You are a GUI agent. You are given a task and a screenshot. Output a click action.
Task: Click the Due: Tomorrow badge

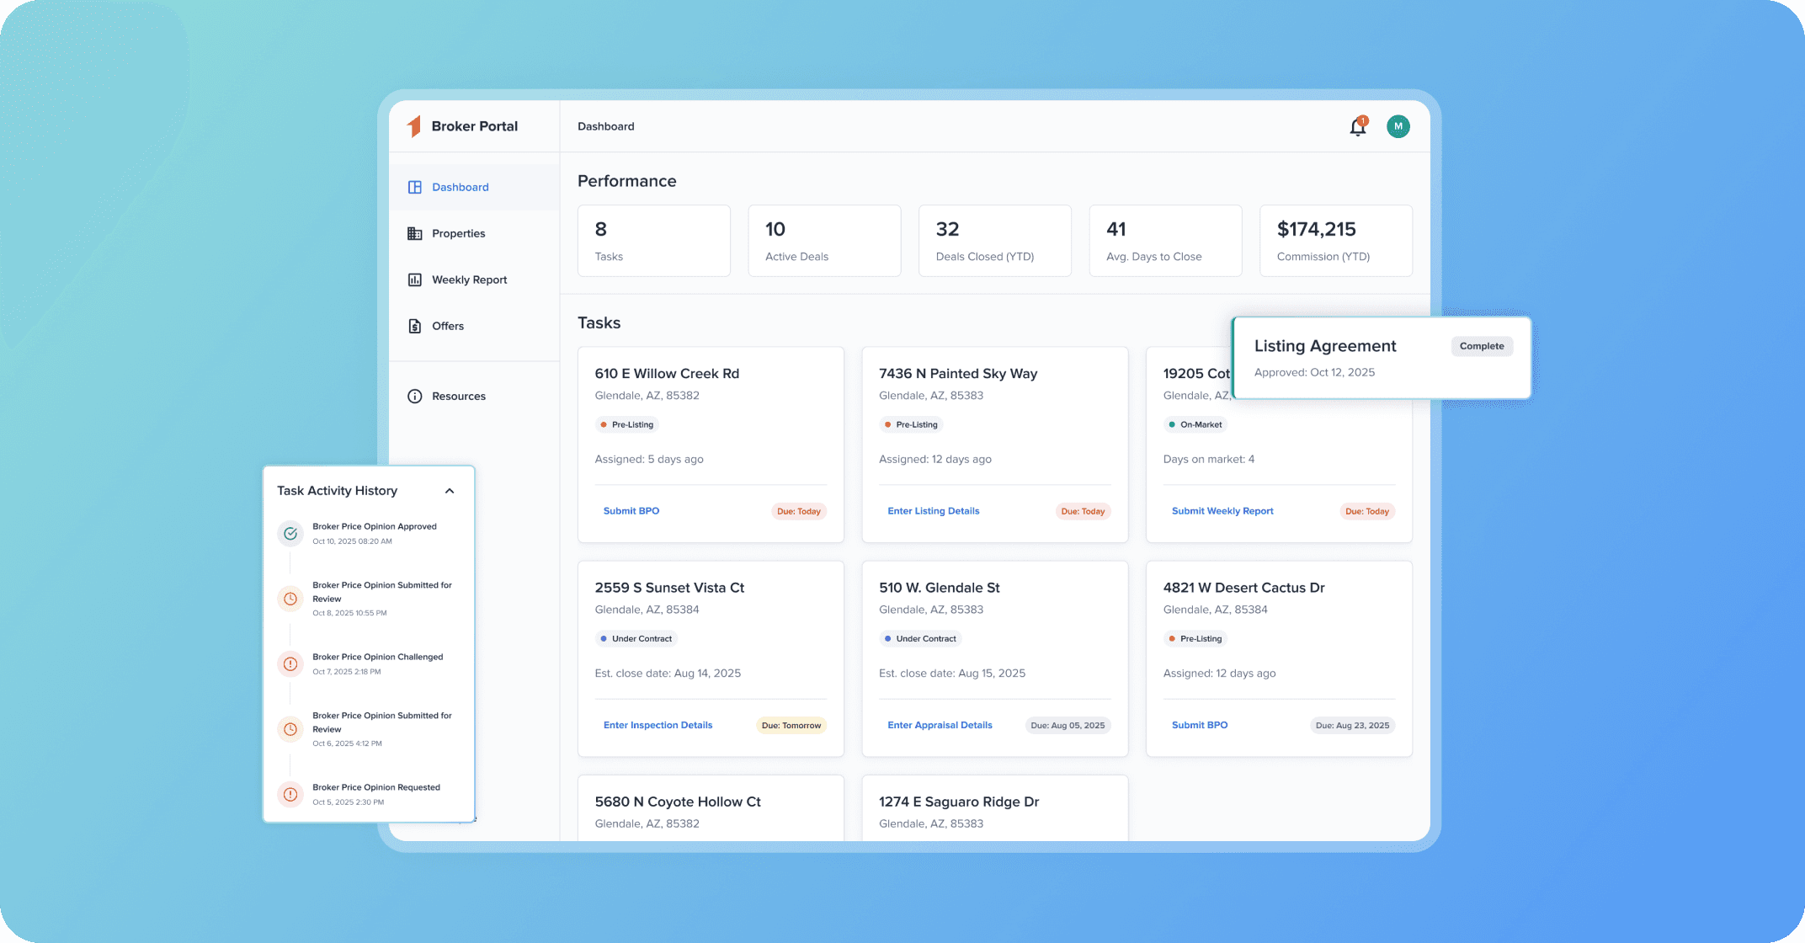point(791,725)
